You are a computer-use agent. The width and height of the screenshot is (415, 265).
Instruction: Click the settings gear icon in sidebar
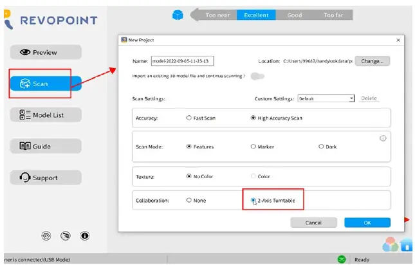pyautogui.click(x=46, y=235)
